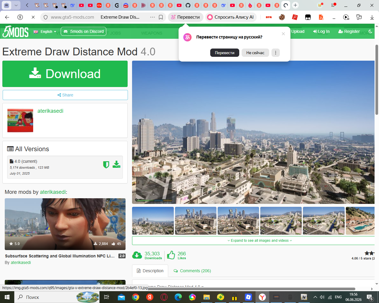Go back with the browser back arrow
Image resolution: width=379 pixels, height=303 pixels.
point(7,17)
